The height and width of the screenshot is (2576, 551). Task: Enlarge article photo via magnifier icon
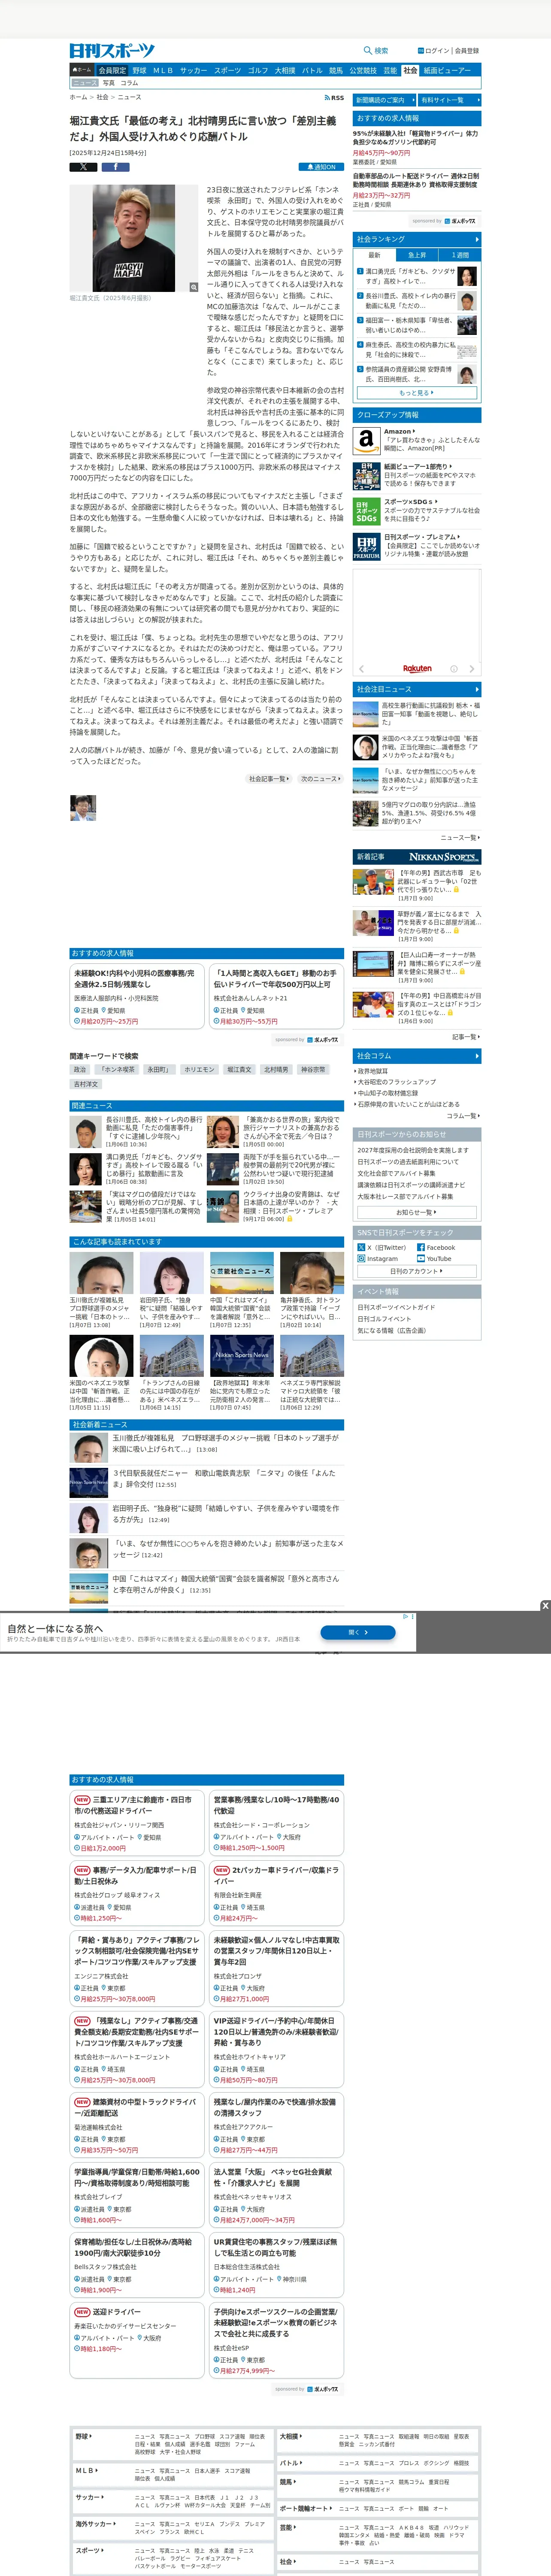click(x=194, y=287)
